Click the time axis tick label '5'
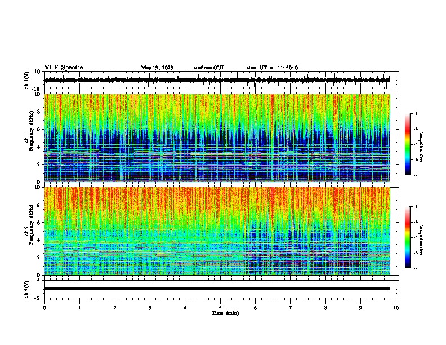 (220, 308)
